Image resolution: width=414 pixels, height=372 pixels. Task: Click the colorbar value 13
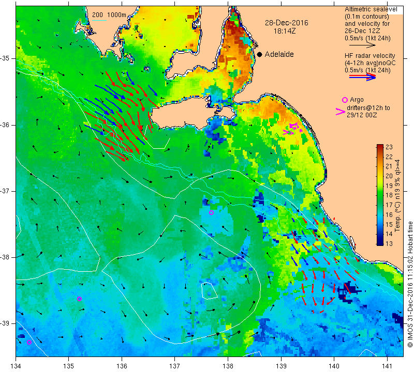[389, 243]
